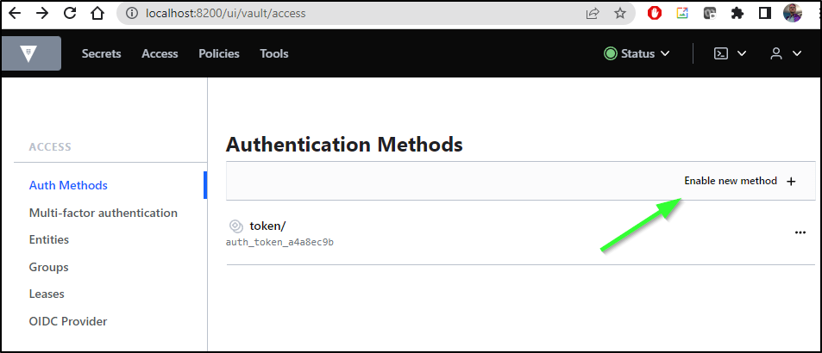The height and width of the screenshot is (353, 822).
Task: Open the browser extensions puzzle icon
Action: pyautogui.click(x=737, y=13)
